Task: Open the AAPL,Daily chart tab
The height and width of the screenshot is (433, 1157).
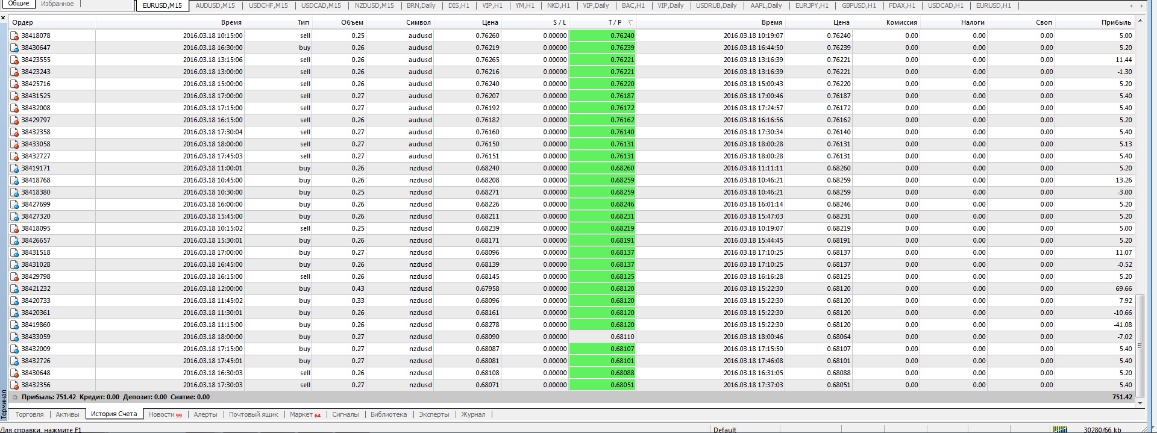Action: click(x=766, y=5)
